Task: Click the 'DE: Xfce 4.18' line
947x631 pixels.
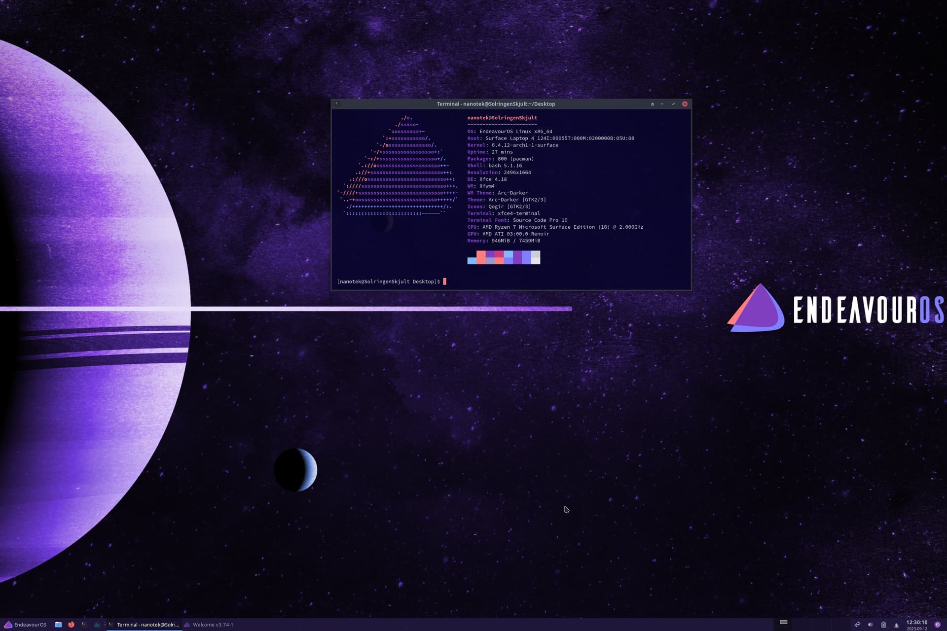Action: pyautogui.click(x=487, y=179)
